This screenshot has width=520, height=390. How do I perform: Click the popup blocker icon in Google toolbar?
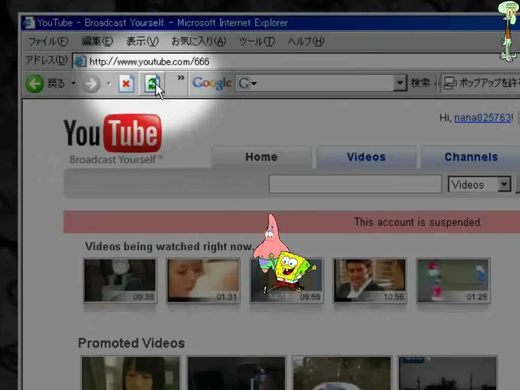[450, 83]
